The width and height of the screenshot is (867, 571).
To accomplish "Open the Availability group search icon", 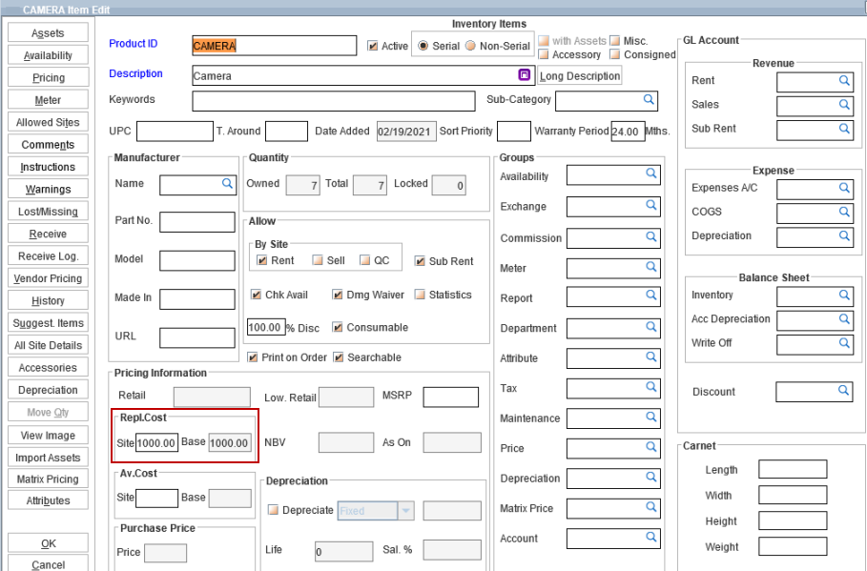I will (651, 173).
